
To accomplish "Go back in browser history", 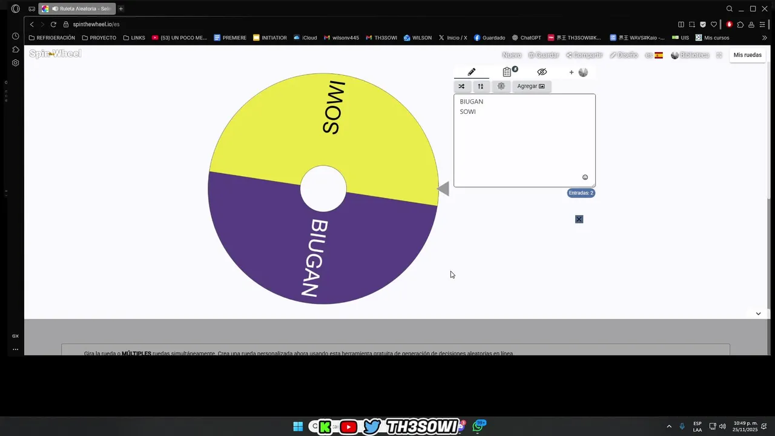I will tap(32, 24).
